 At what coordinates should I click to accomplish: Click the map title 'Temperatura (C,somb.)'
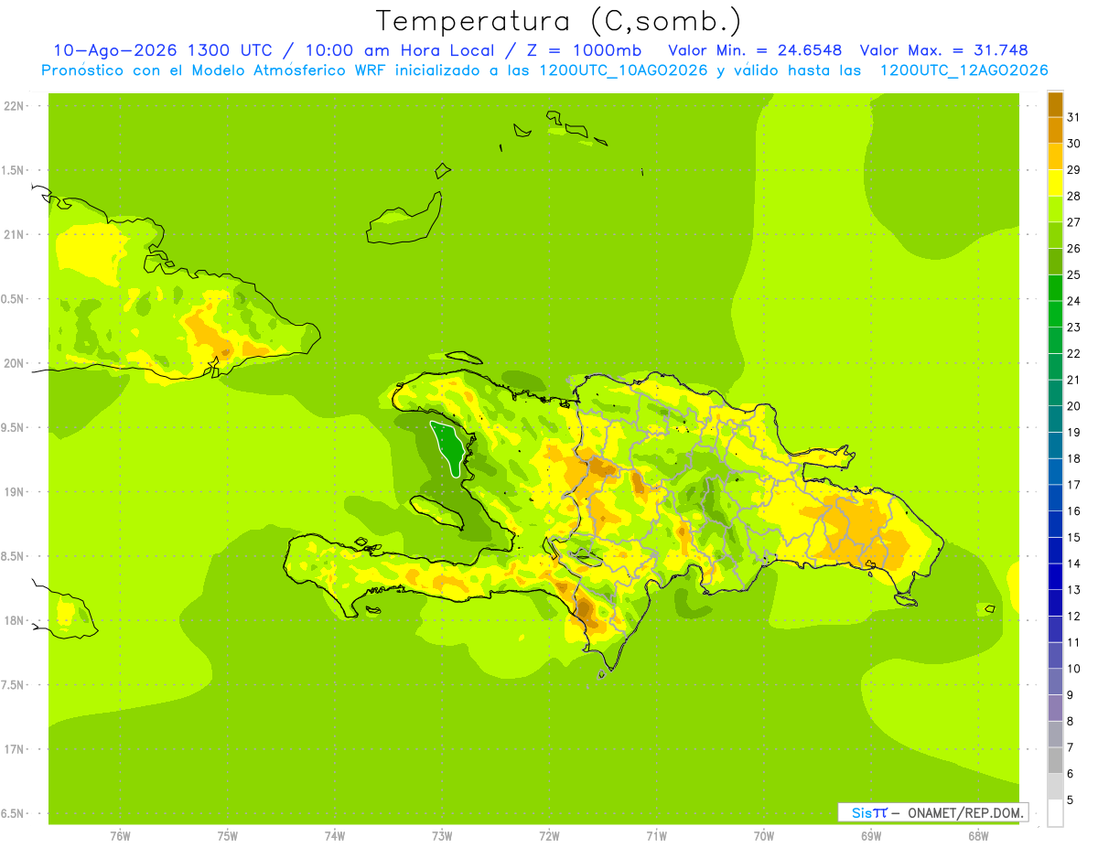tap(558, 20)
